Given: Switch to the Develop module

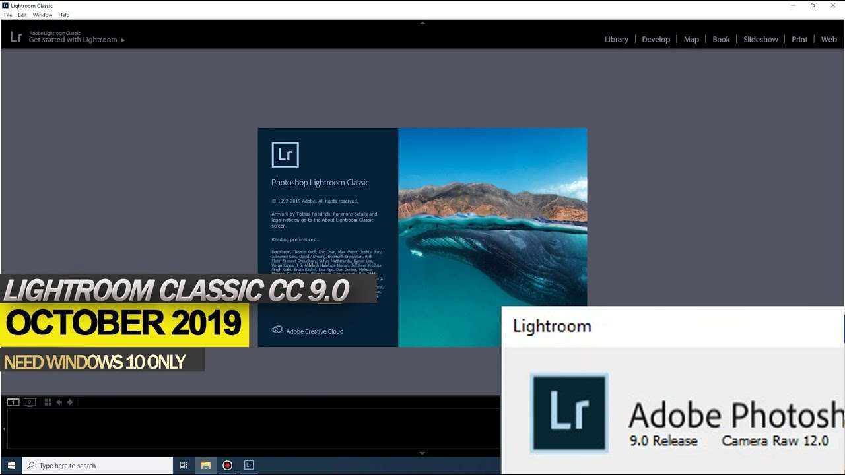Looking at the screenshot, I should (656, 39).
